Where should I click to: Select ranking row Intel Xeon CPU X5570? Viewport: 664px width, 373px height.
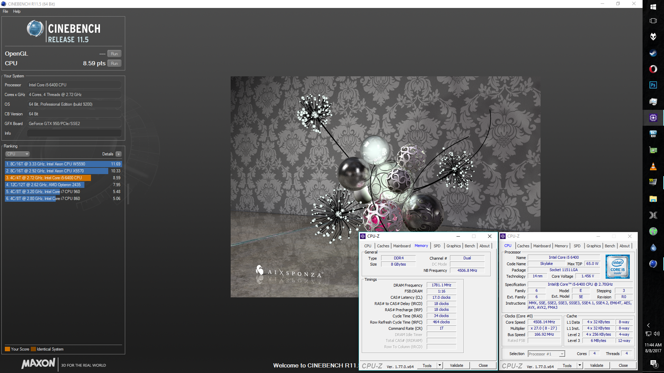63,171
